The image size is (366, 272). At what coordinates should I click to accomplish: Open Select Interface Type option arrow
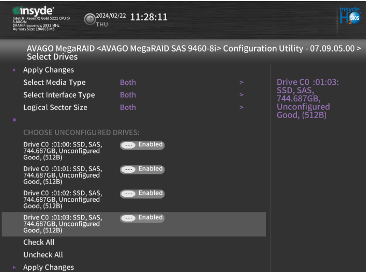point(241,95)
